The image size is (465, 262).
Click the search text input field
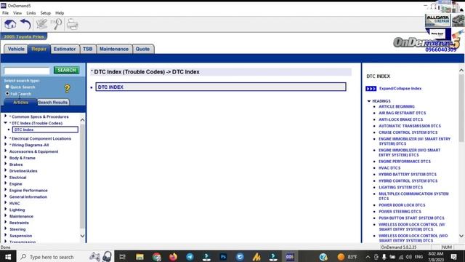[27, 71]
